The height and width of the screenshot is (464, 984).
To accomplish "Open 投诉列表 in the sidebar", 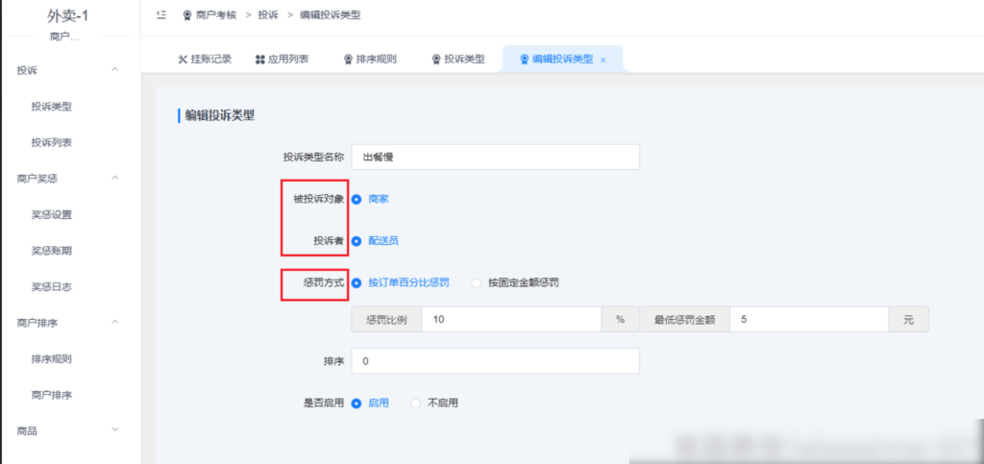I will coord(51,142).
